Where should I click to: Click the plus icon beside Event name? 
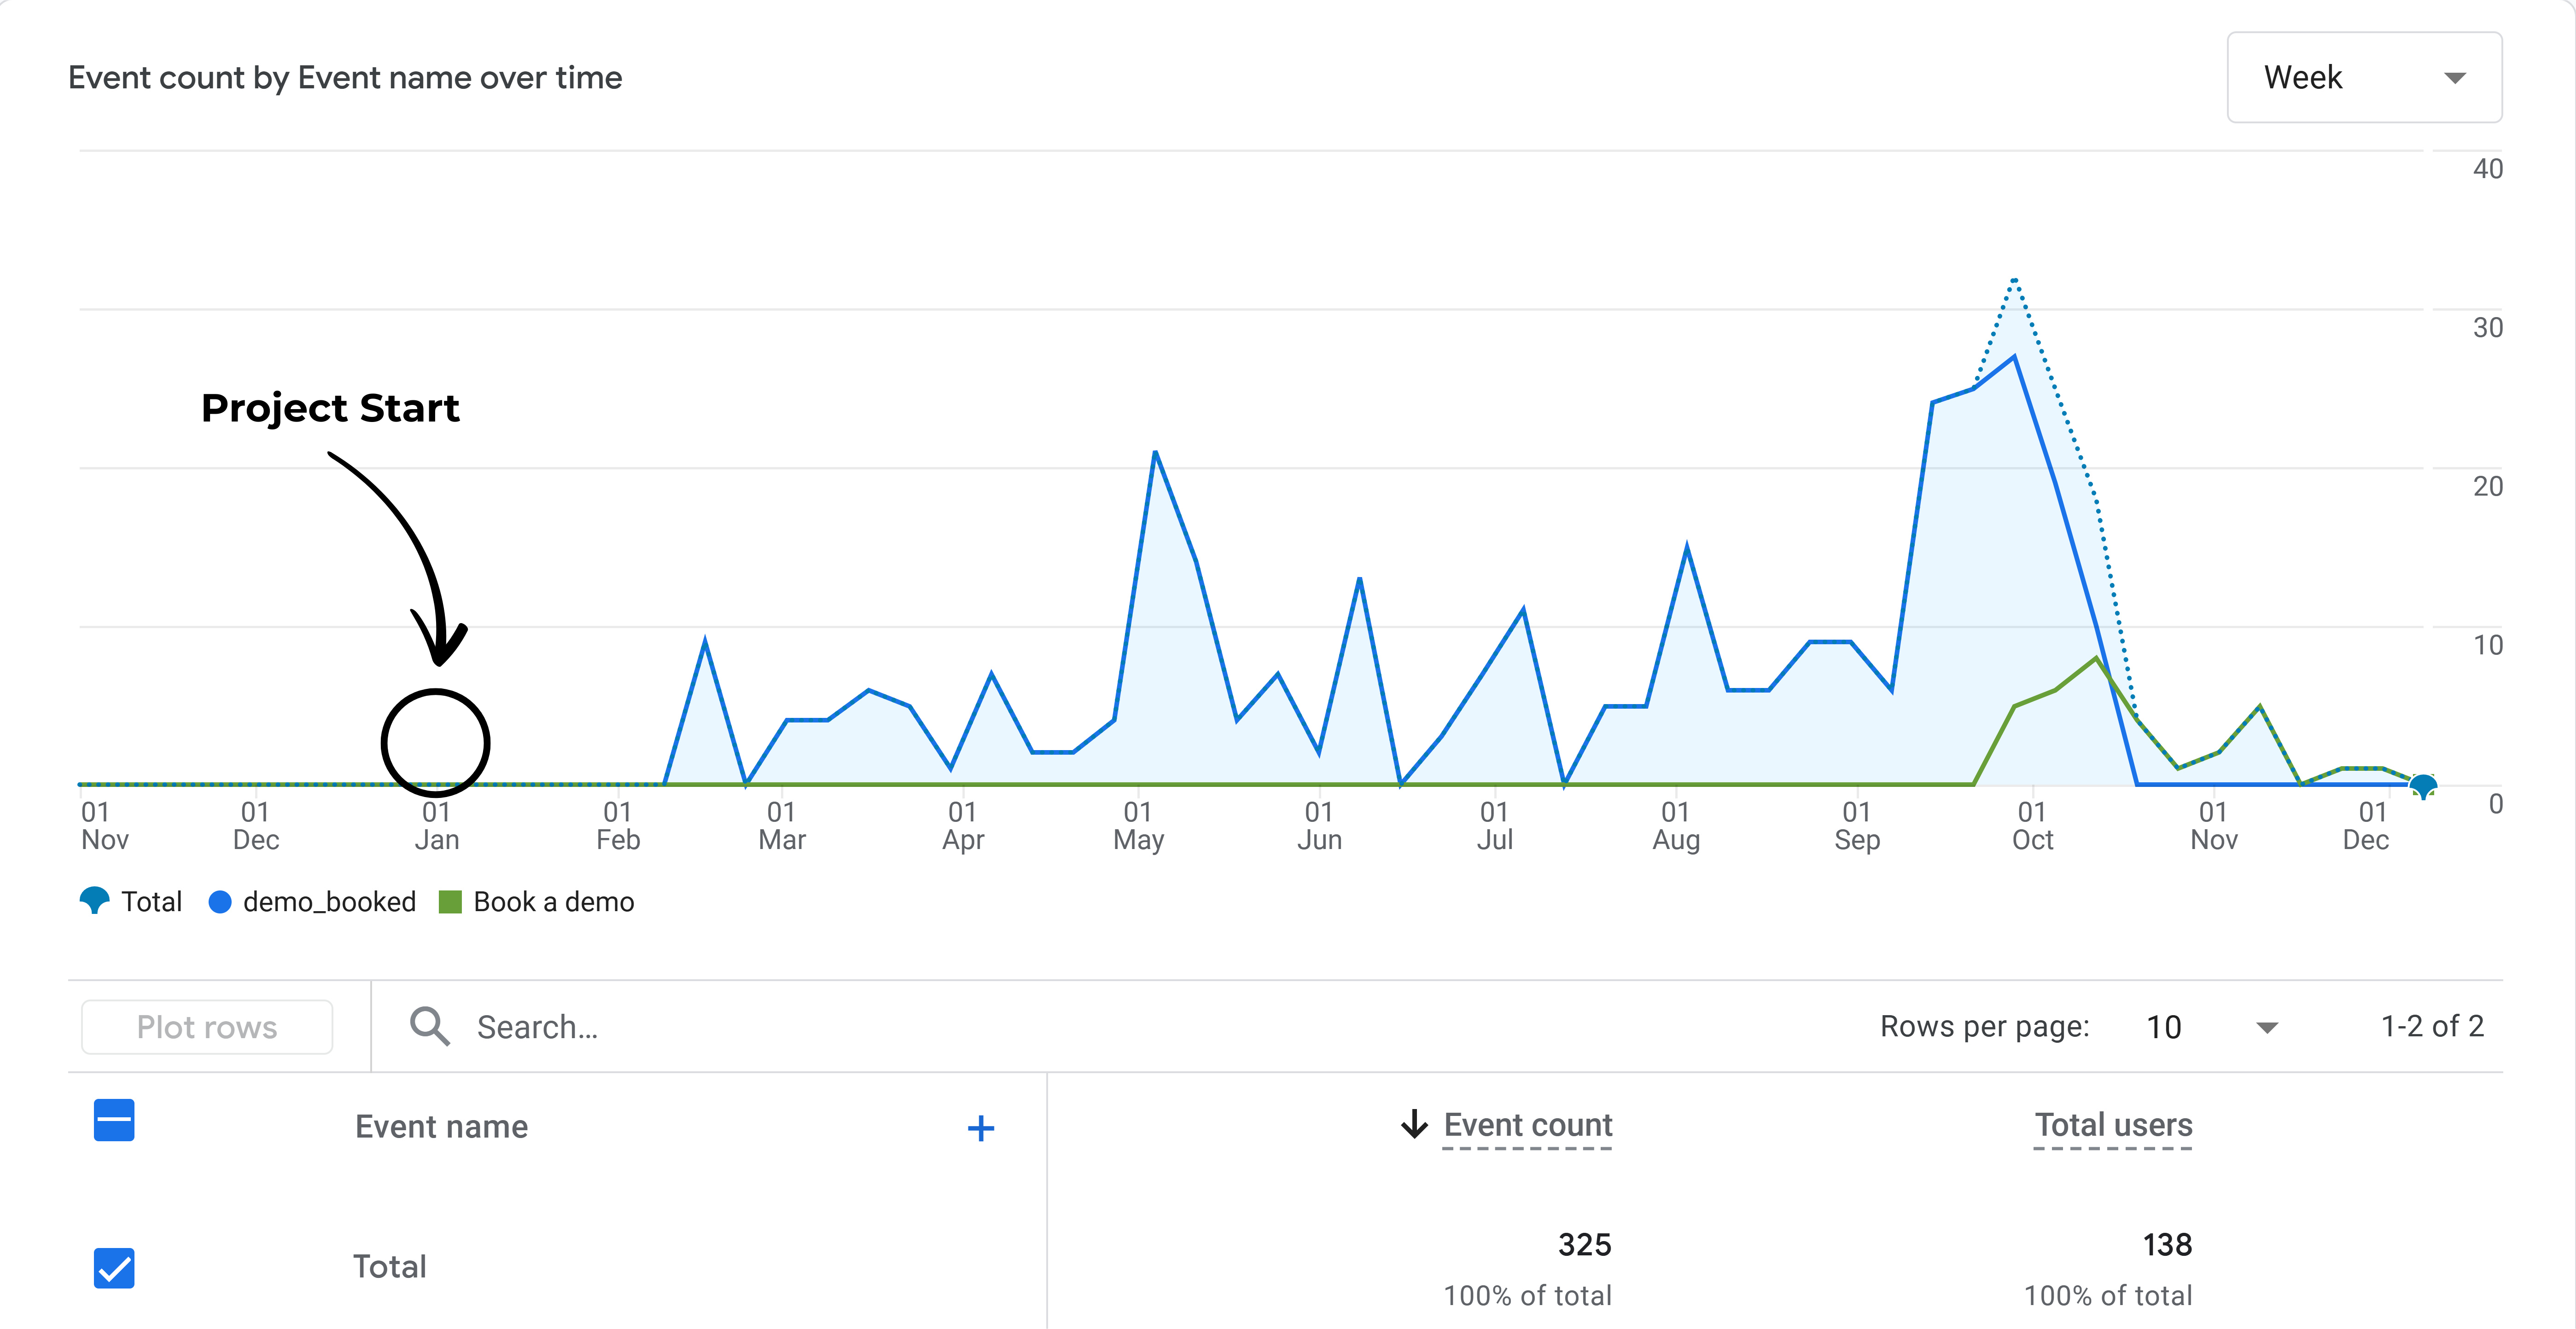[x=980, y=1128]
